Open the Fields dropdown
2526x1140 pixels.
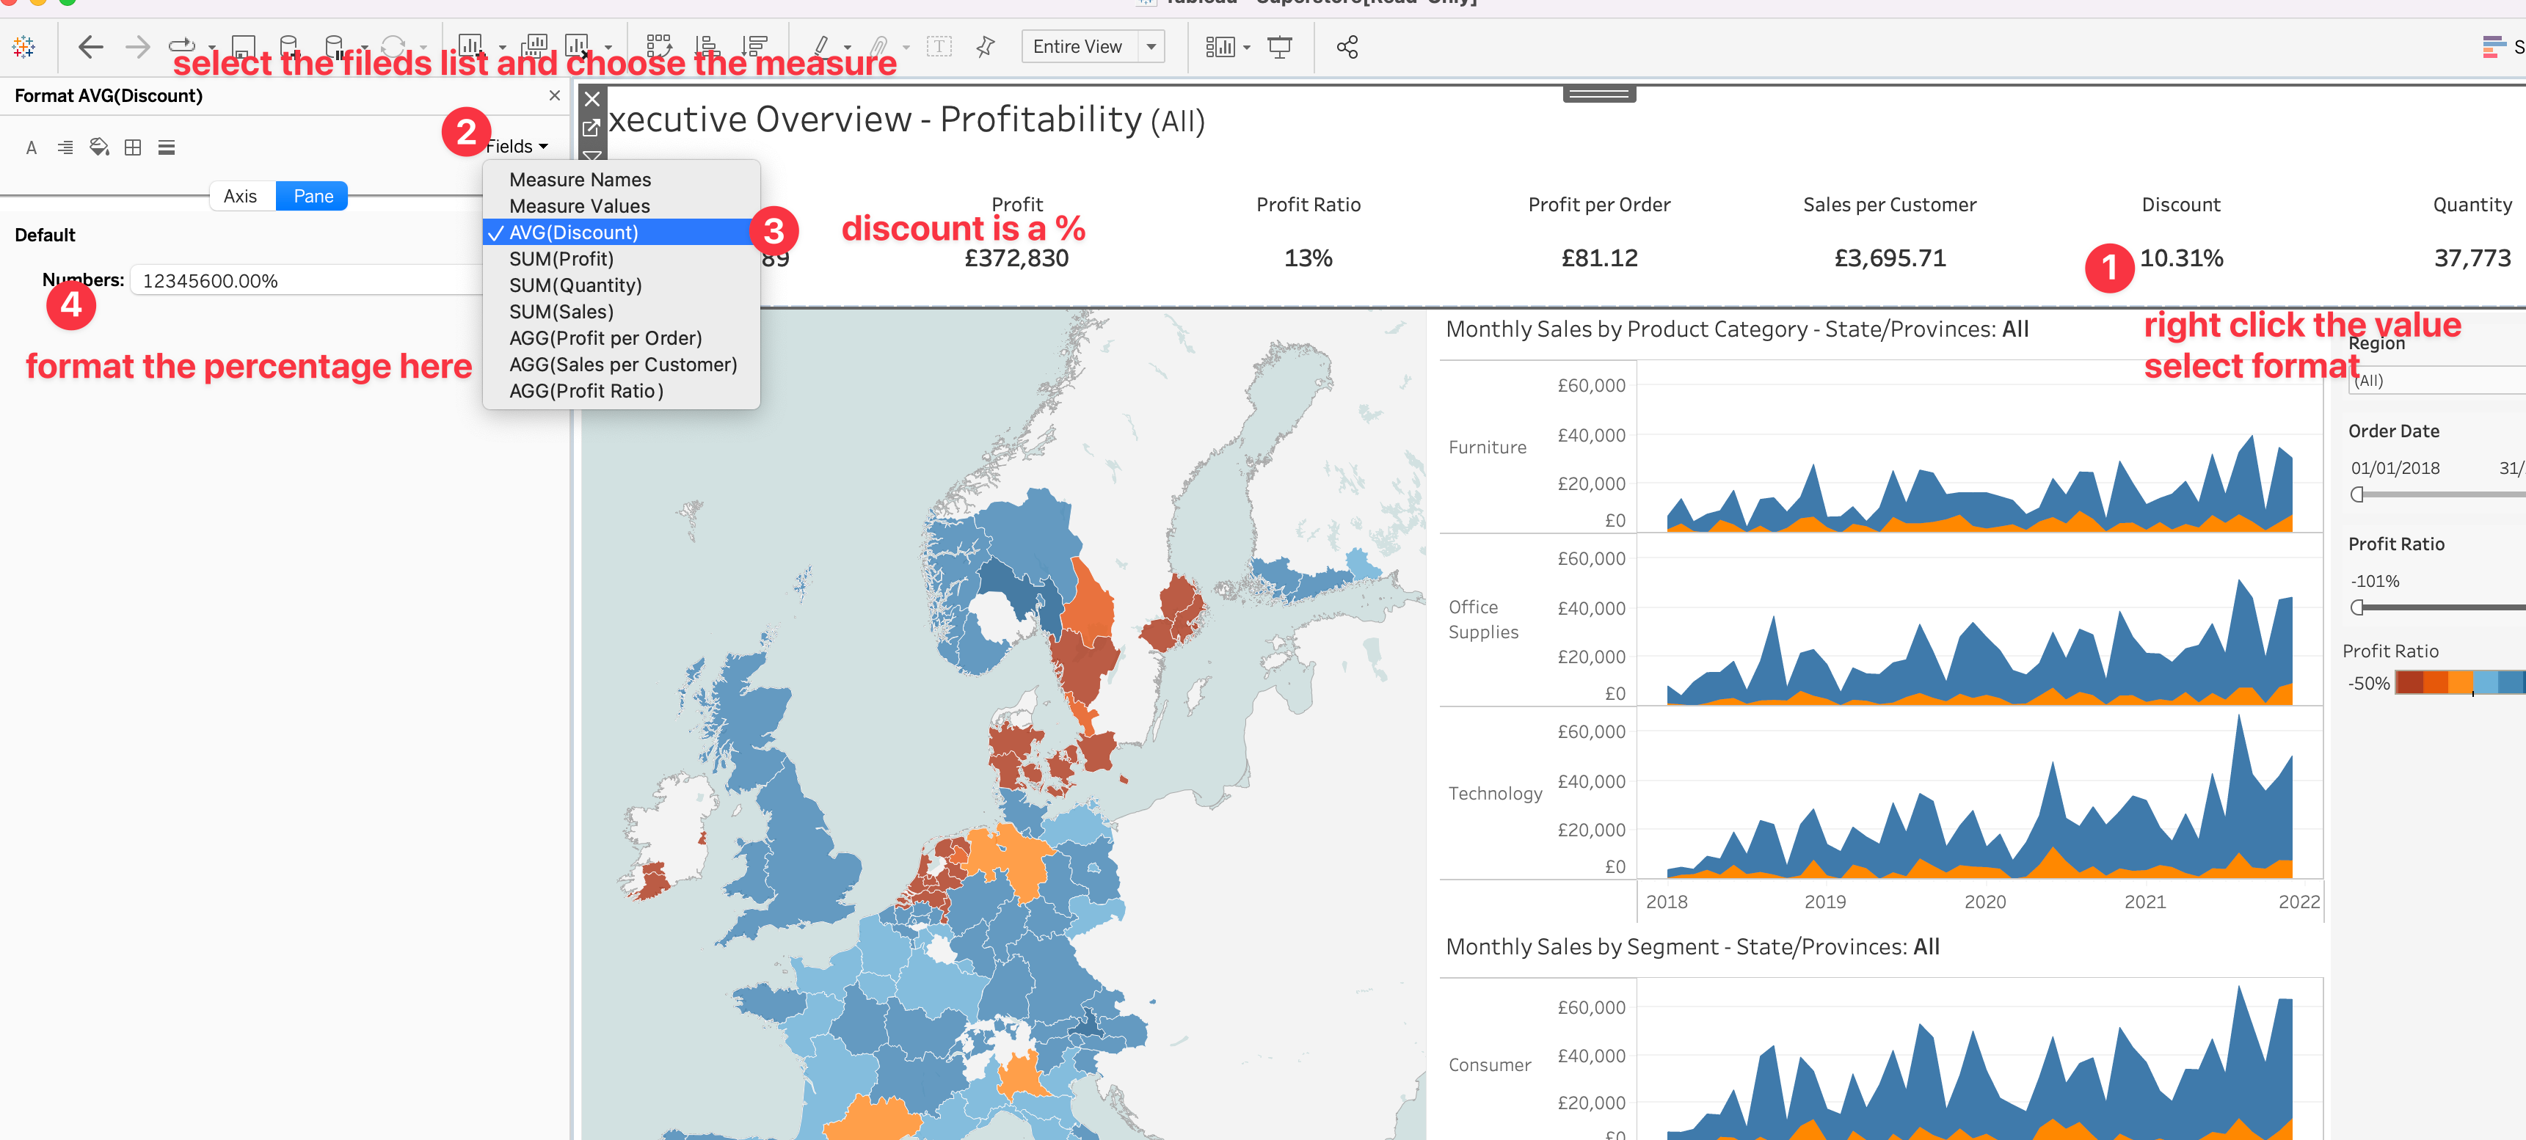517,146
